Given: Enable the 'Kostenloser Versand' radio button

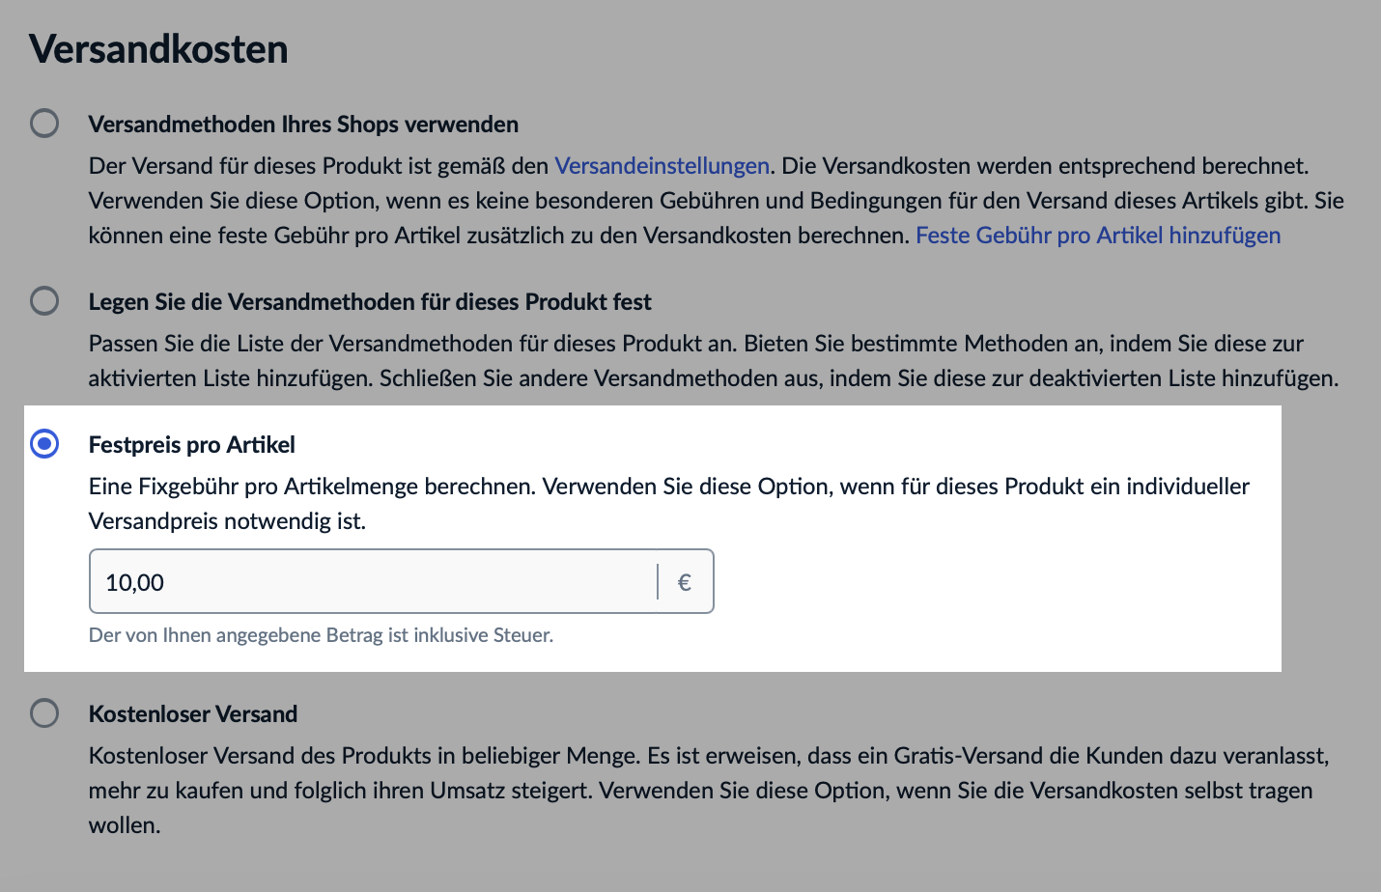Looking at the screenshot, I should point(44,713).
